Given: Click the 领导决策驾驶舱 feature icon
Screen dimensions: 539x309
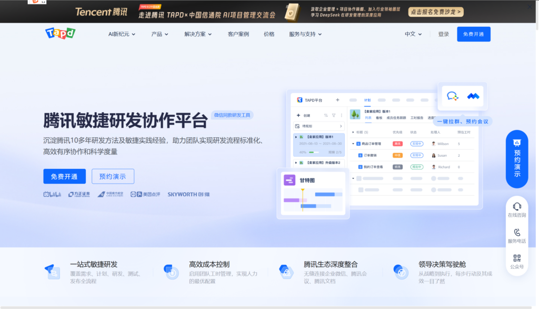Looking at the screenshot, I should (x=401, y=272).
